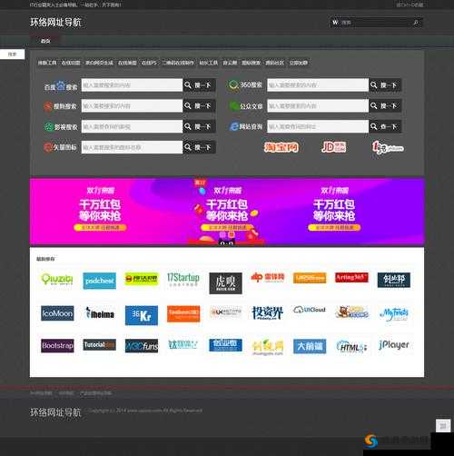
Task: Open the 雷锋网 site logo
Action: (268, 277)
